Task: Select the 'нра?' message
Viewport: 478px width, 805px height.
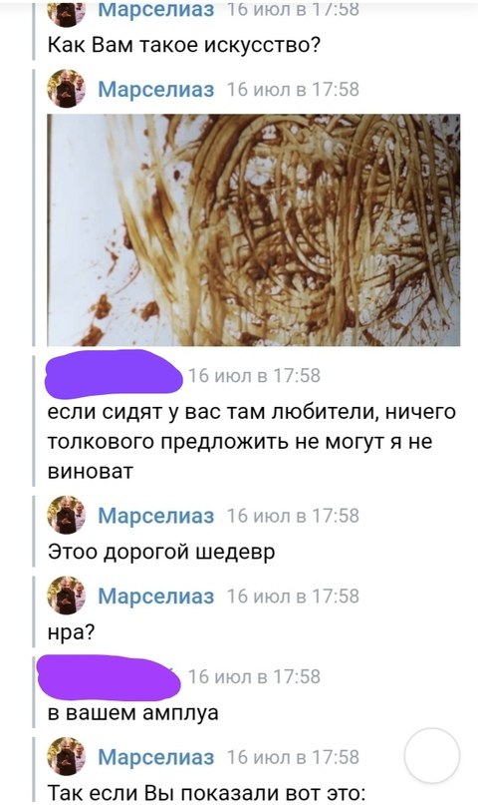Action: [x=71, y=632]
